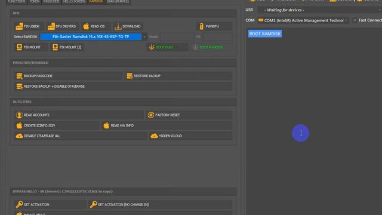Click RESTORE BACKUP button
Screen dimensions: 382x215
[178, 76]
